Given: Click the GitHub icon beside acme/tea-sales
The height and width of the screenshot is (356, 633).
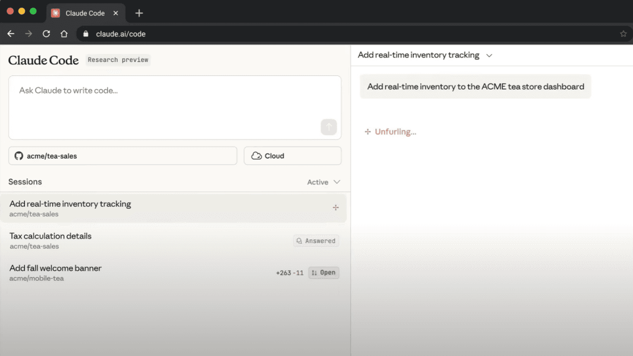Looking at the screenshot, I should 19,156.
